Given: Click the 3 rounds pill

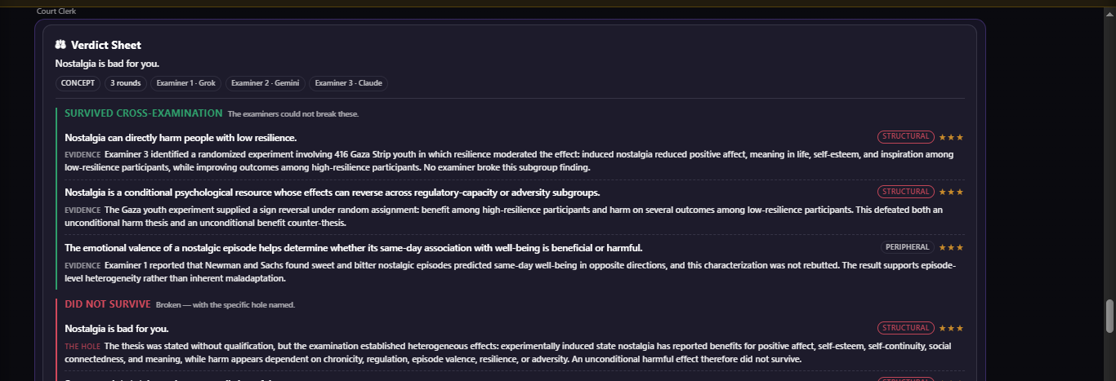Looking at the screenshot, I should click(126, 83).
